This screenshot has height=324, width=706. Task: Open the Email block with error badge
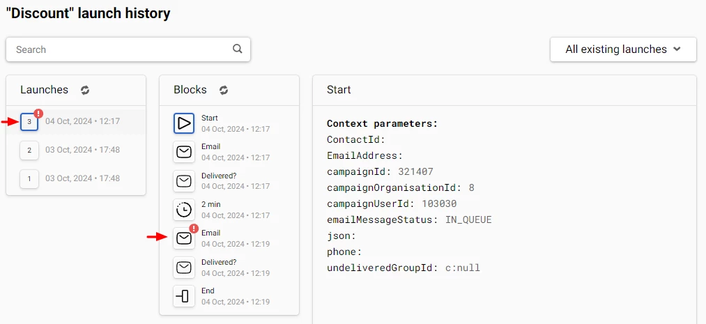(x=184, y=238)
